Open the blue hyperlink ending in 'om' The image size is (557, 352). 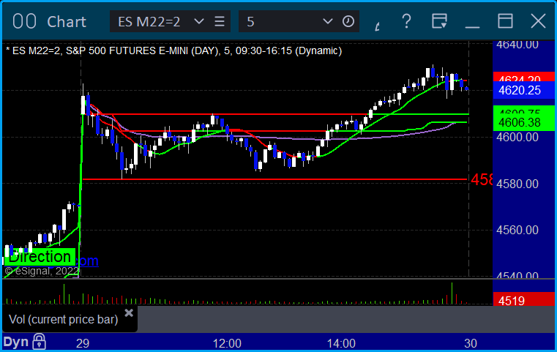(87, 261)
